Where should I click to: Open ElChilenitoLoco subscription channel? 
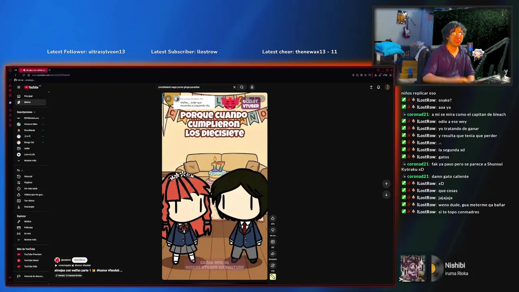31,118
